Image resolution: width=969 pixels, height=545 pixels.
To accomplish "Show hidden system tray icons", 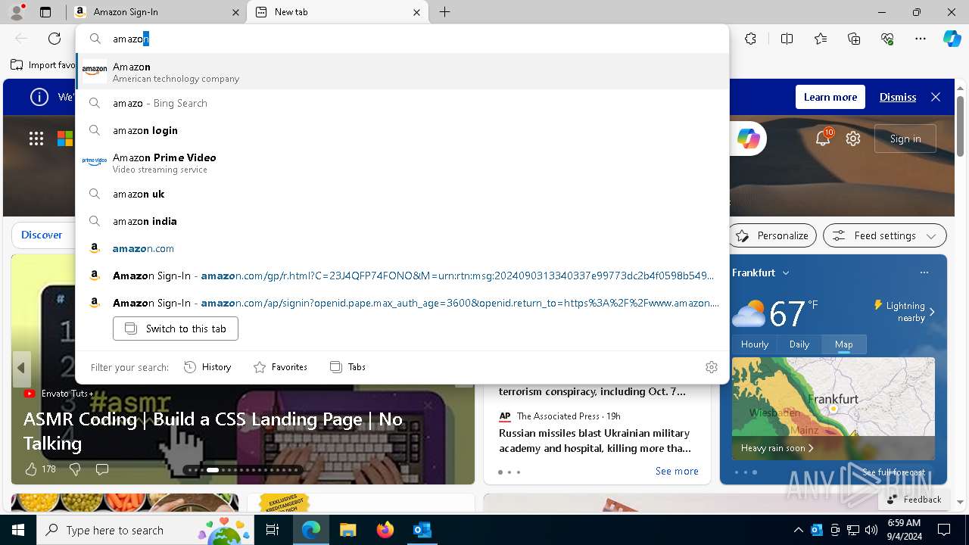I will point(798,530).
